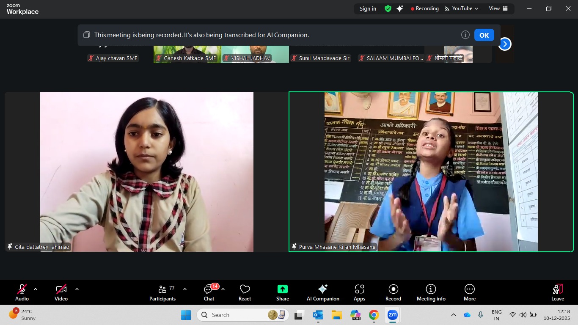578x325 pixels.
Task: Unmute the microphone Audio button
Action: [22, 292]
